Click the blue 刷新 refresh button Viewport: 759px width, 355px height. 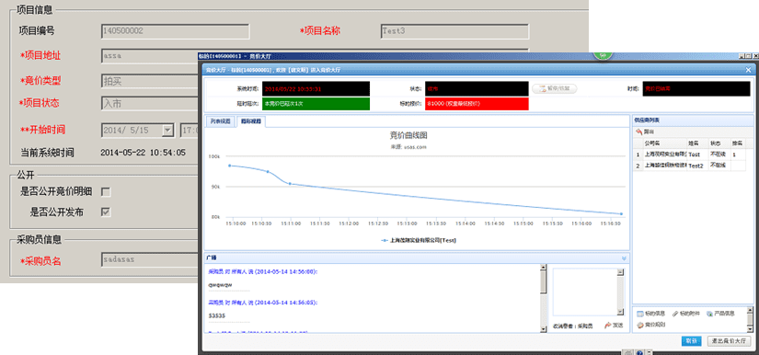click(x=691, y=340)
